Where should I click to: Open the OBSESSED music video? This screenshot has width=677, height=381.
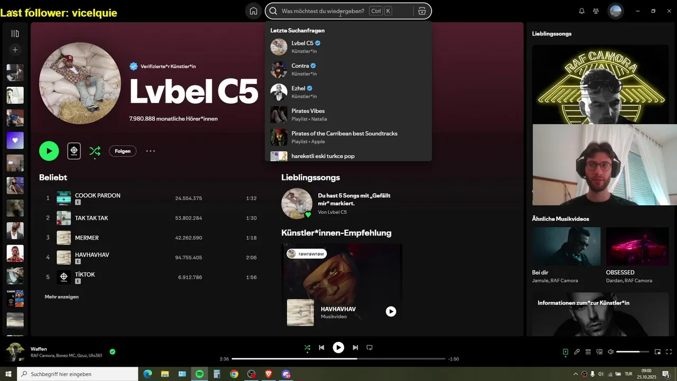(x=637, y=256)
